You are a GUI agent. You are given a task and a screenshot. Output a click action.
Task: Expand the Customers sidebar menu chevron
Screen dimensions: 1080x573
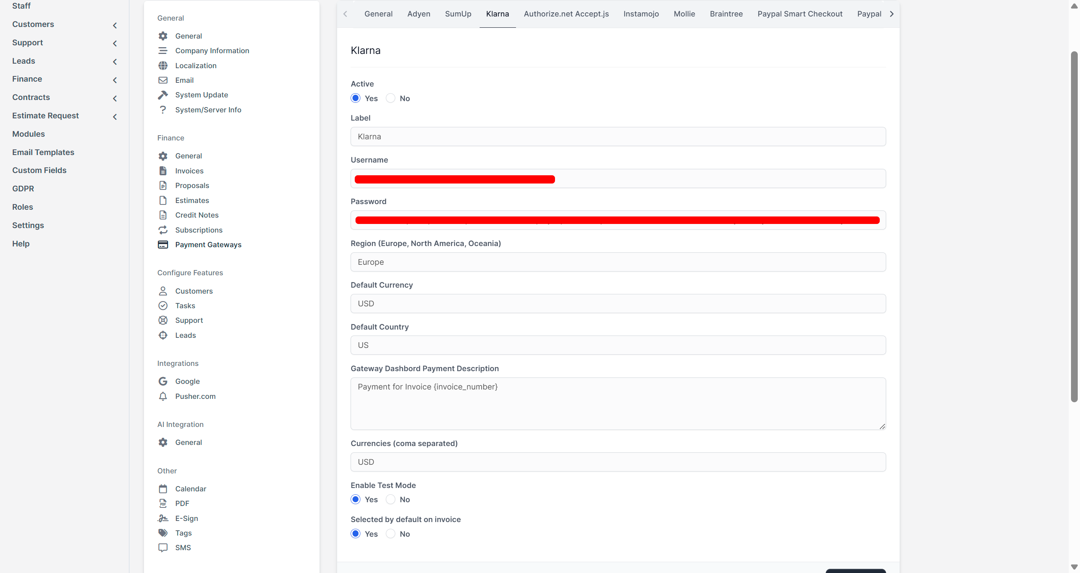[x=115, y=25]
